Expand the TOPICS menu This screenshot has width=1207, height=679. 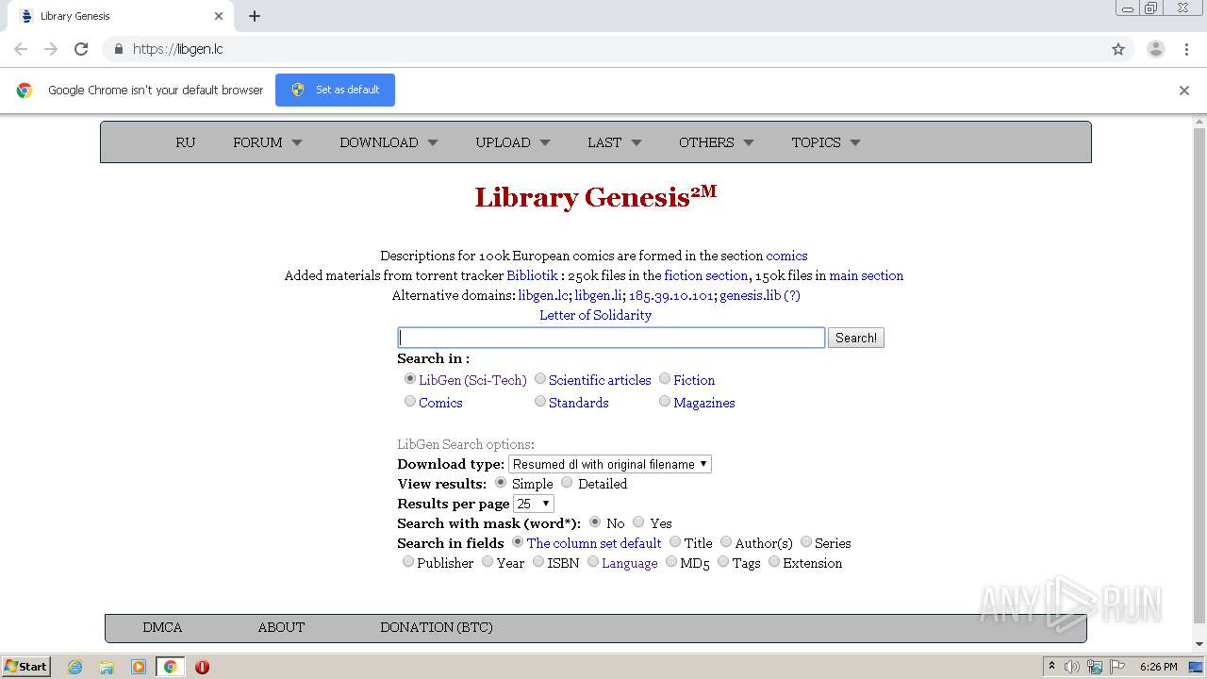pyautogui.click(x=826, y=142)
